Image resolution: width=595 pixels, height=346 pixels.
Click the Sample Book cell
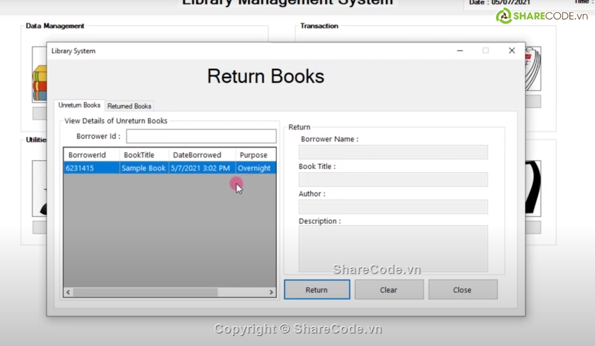tap(143, 168)
